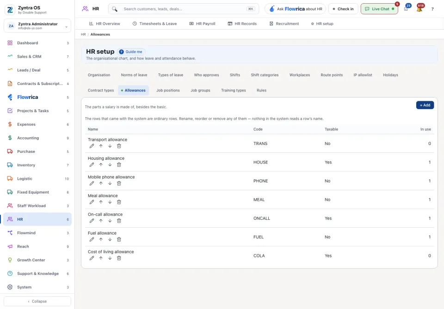Screen dimensions: 444x309
Task: Delete the Transport allowance row
Action: pos(119,146)
